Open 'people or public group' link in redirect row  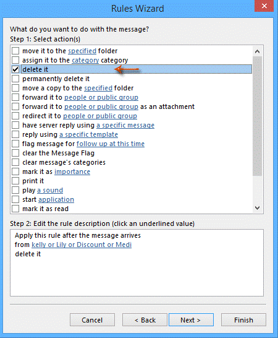[100, 116]
